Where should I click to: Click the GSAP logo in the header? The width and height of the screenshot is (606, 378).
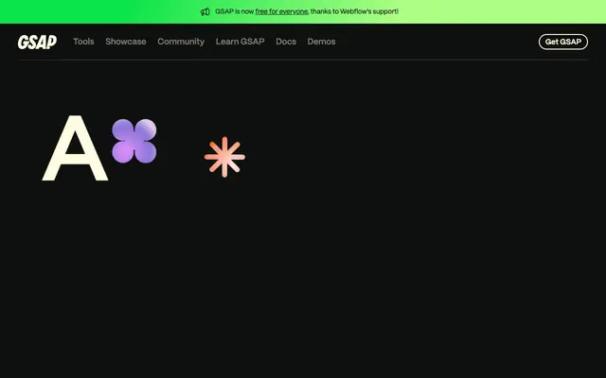pyautogui.click(x=37, y=42)
